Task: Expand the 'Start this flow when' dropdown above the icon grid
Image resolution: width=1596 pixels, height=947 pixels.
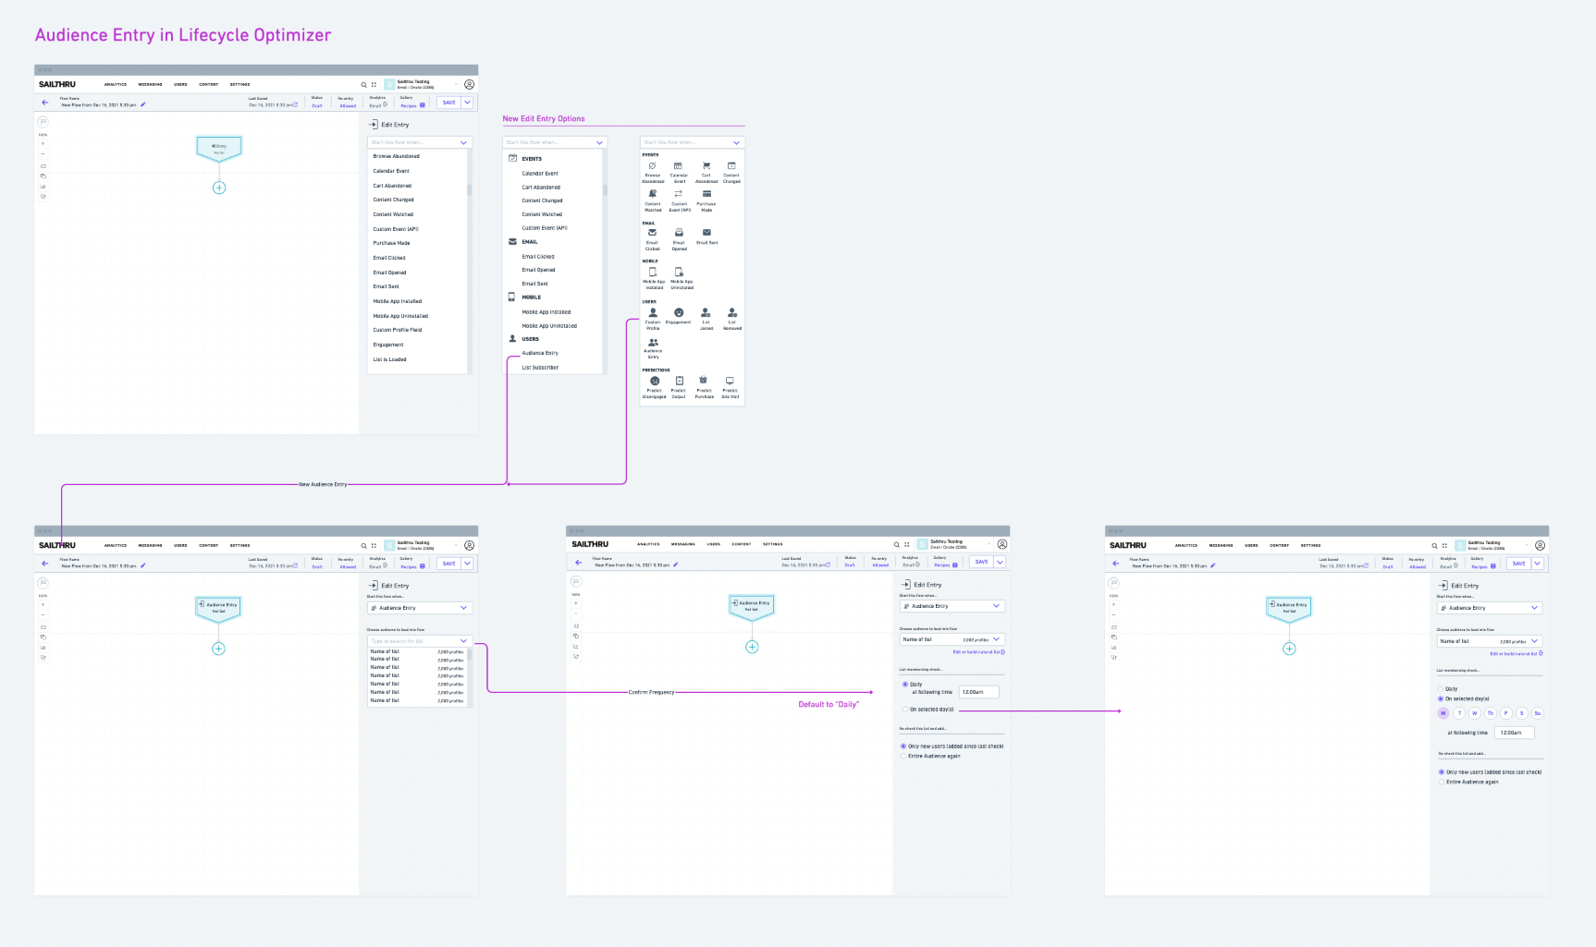Action: pyautogui.click(x=692, y=142)
